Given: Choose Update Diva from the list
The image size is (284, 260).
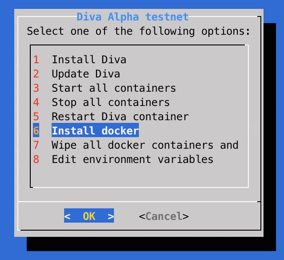Looking at the screenshot, I should coord(85,74).
